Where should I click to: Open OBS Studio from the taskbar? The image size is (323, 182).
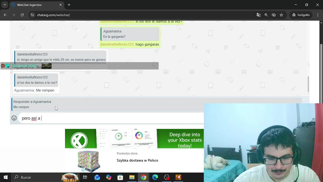point(167,177)
